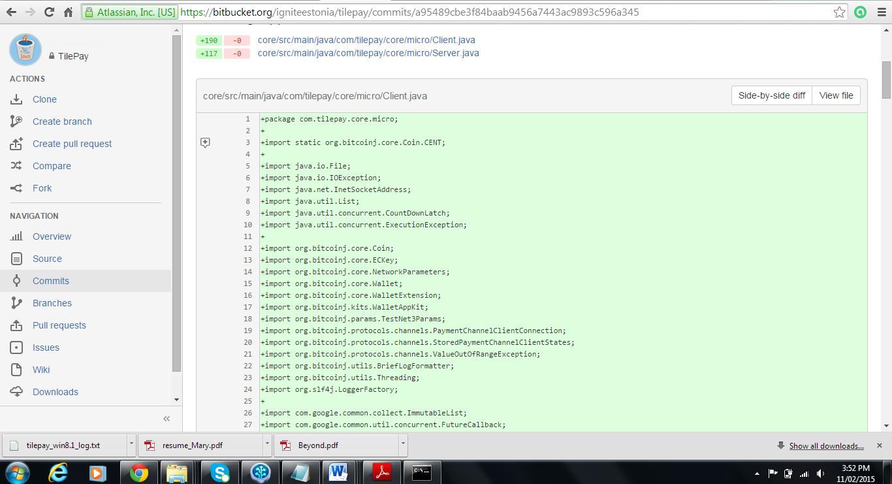Open the TilePay repository avatar
Viewport: 892px width, 484px height.
(25, 50)
